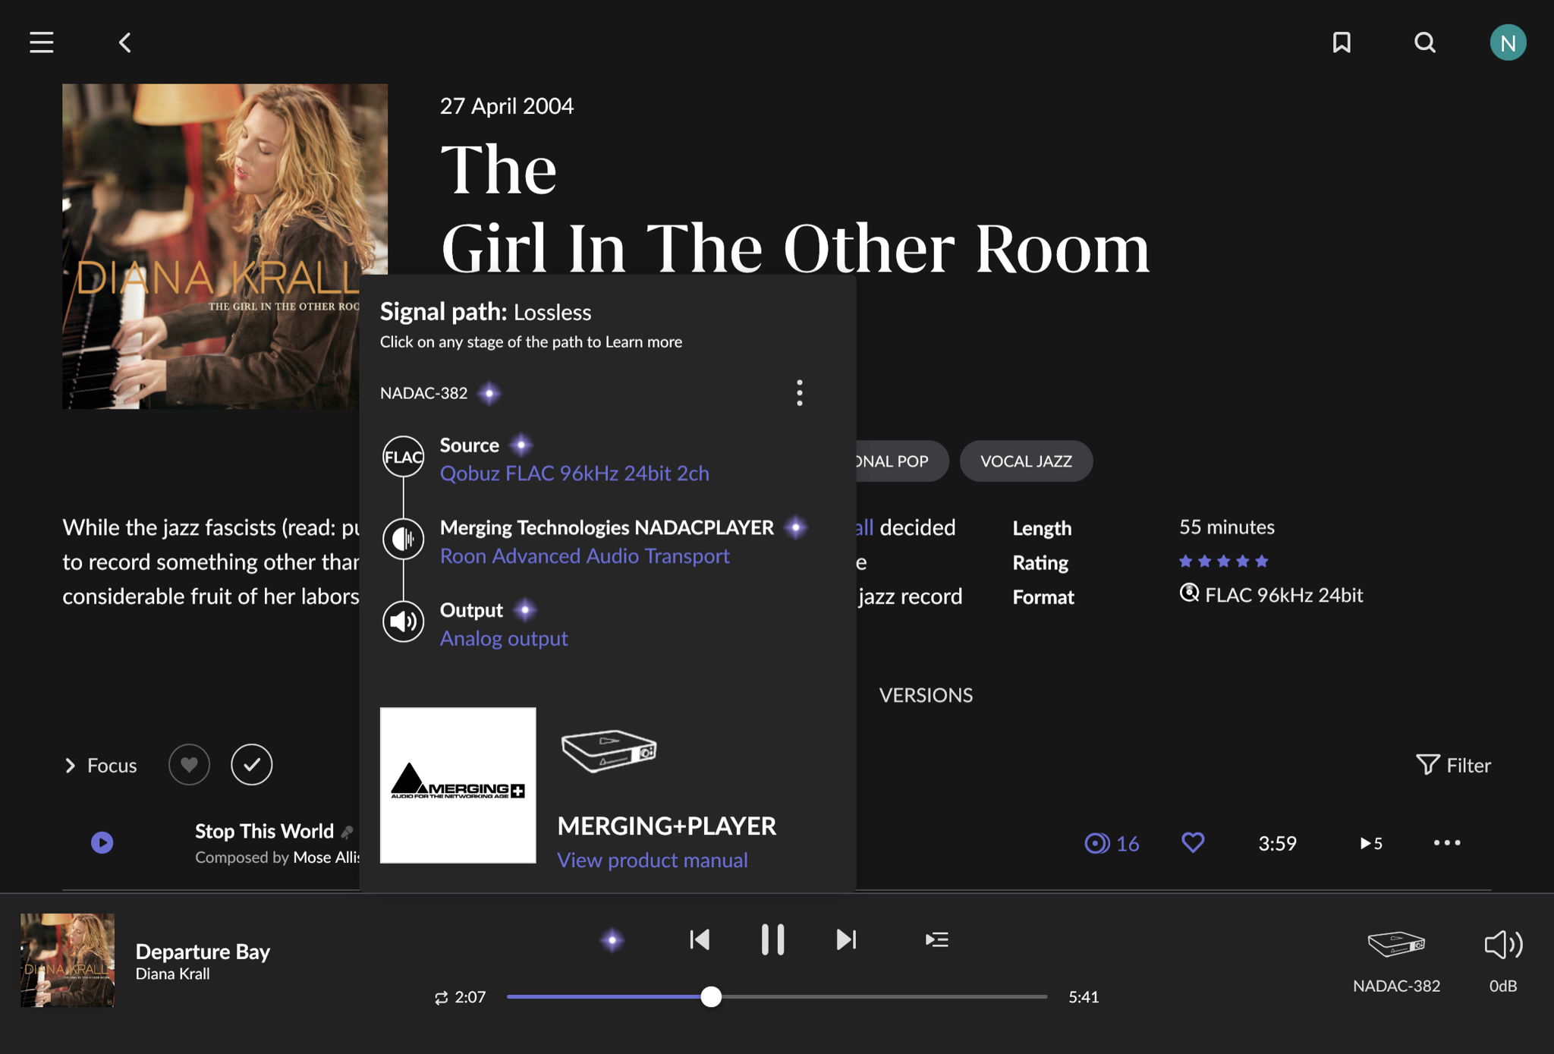The width and height of the screenshot is (1554, 1054).
Task: Click the signal path sparkle in playback bar
Action: [612, 940]
